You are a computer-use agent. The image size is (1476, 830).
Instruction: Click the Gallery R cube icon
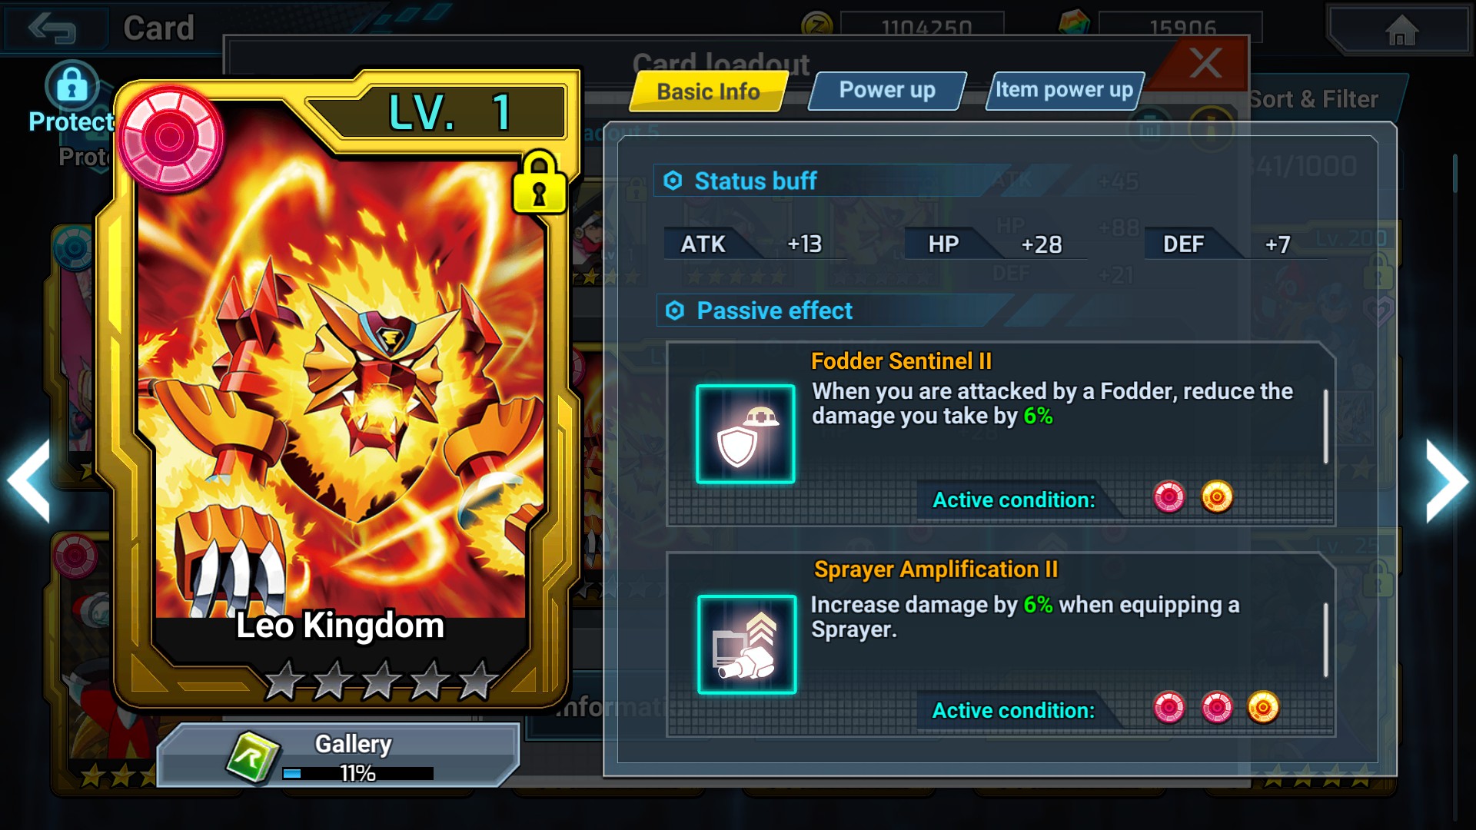253,757
